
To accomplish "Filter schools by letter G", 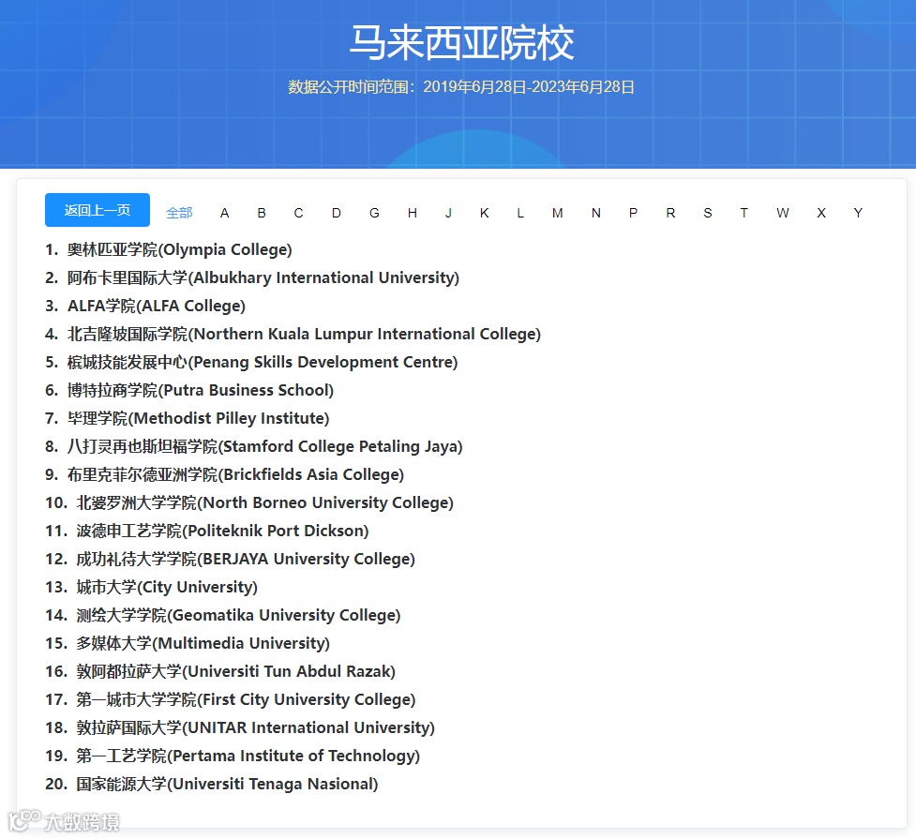I will pos(374,213).
